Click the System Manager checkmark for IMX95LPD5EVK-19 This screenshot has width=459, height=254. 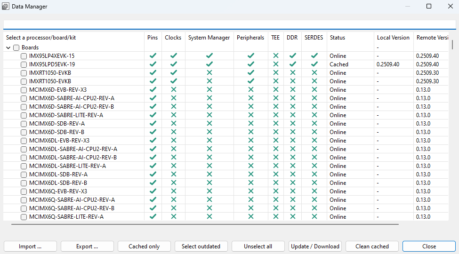(x=209, y=64)
